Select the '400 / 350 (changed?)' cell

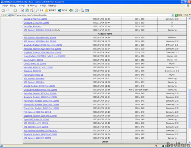click(x=140, y=90)
